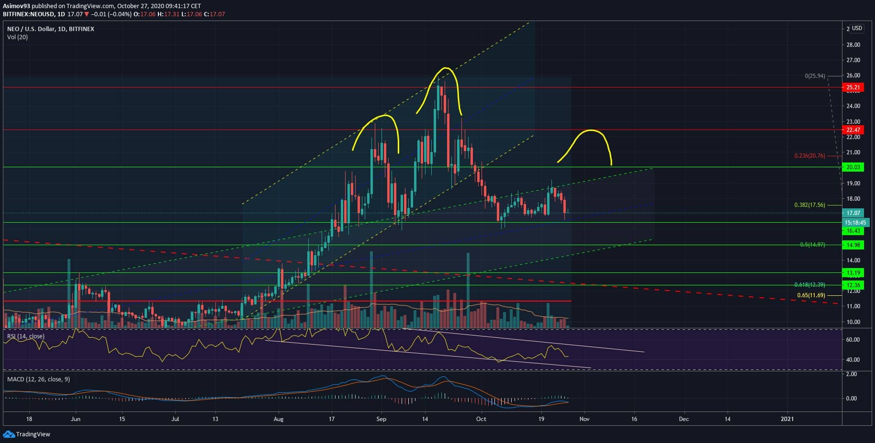
Task: Open the USD currency selector
Action: pyautogui.click(x=856, y=28)
